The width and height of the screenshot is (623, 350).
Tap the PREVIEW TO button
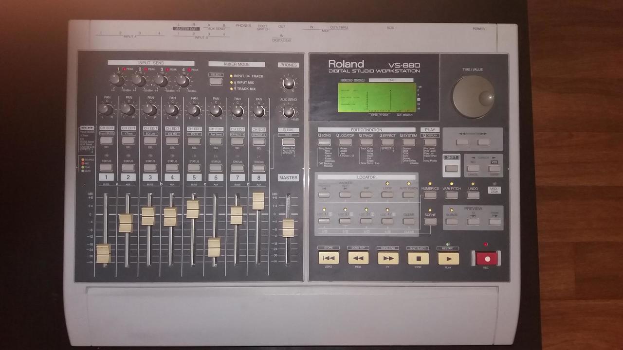coord(473,221)
